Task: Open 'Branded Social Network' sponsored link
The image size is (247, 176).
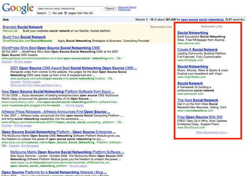Action: (23, 27)
